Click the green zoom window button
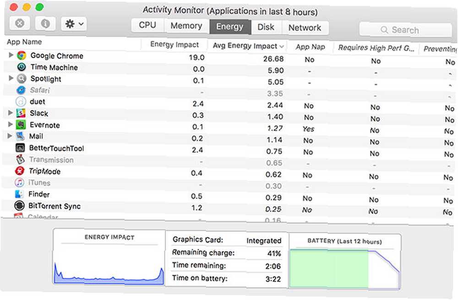 tap(39, 7)
